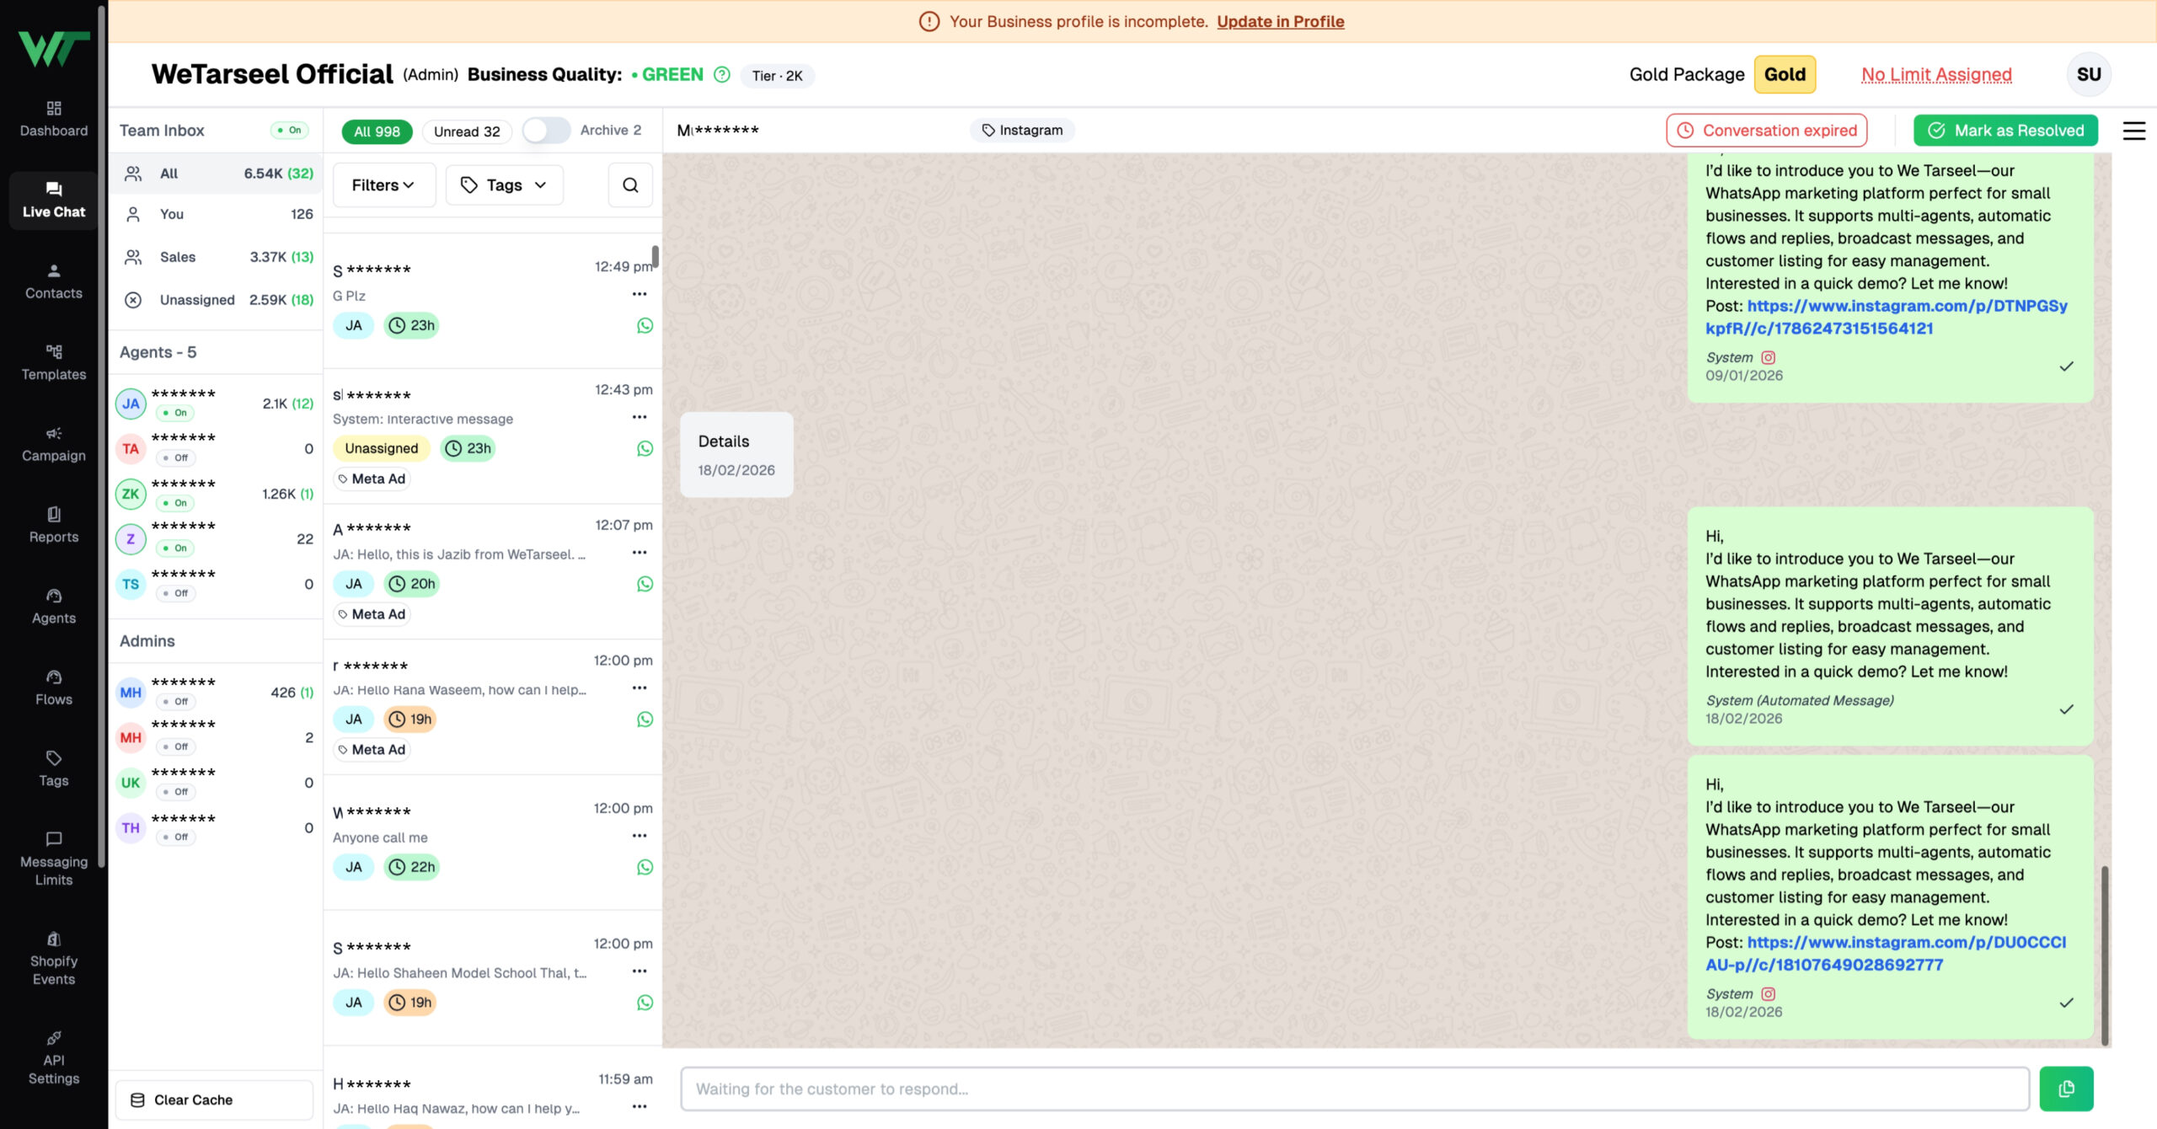Viewport: 2157px width, 1129px height.
Task: Open the Agents page in sidebar
Action: 54,607
